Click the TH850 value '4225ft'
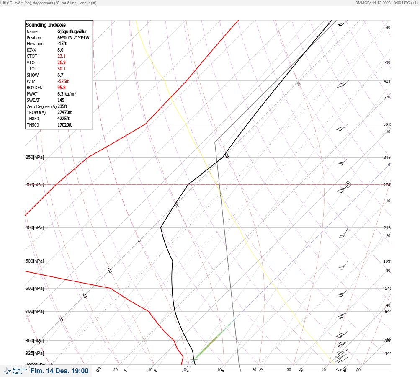Screen dimensions: 420x377 tap(64, 119)
